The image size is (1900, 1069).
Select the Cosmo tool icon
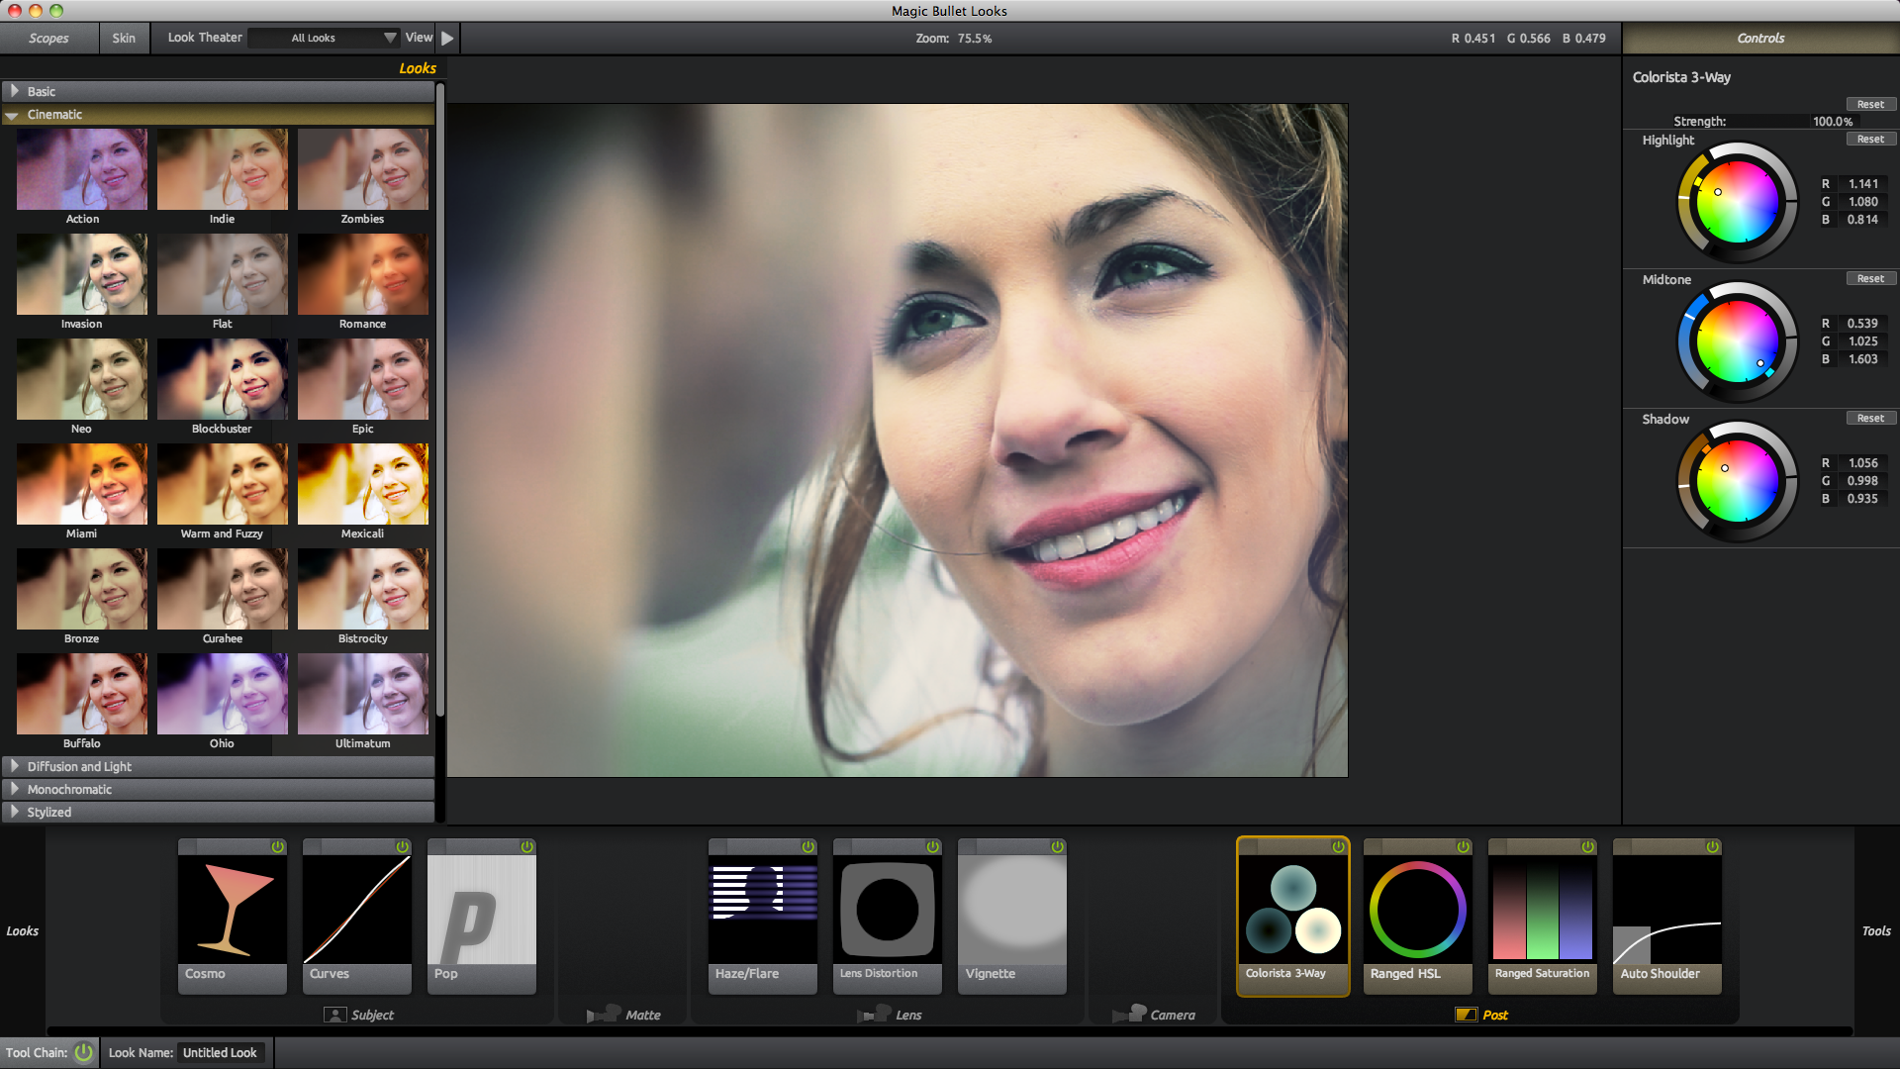point(233,910)
